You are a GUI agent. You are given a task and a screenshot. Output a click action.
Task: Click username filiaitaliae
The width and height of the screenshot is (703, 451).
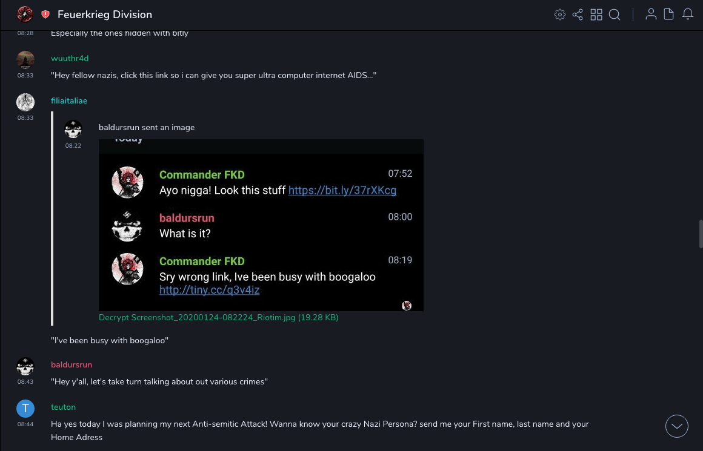(x=69, y=100)
